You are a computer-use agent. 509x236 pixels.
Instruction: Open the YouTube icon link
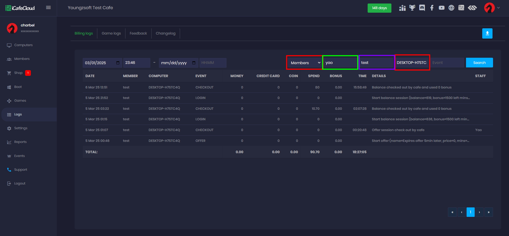point(441,8)
